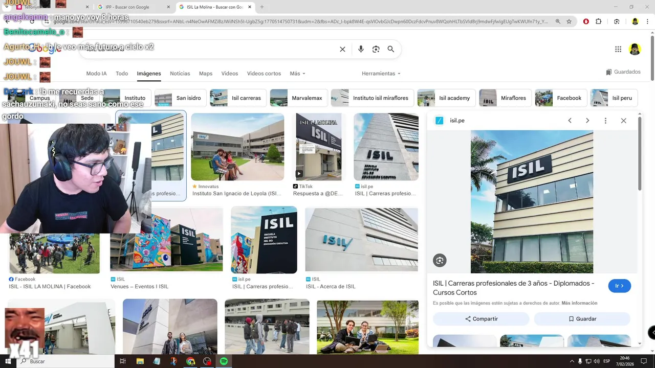The height and width of the screenshot is (368, 655).
Task: Filter images by Isil peru chip
Action: point(614,98)
